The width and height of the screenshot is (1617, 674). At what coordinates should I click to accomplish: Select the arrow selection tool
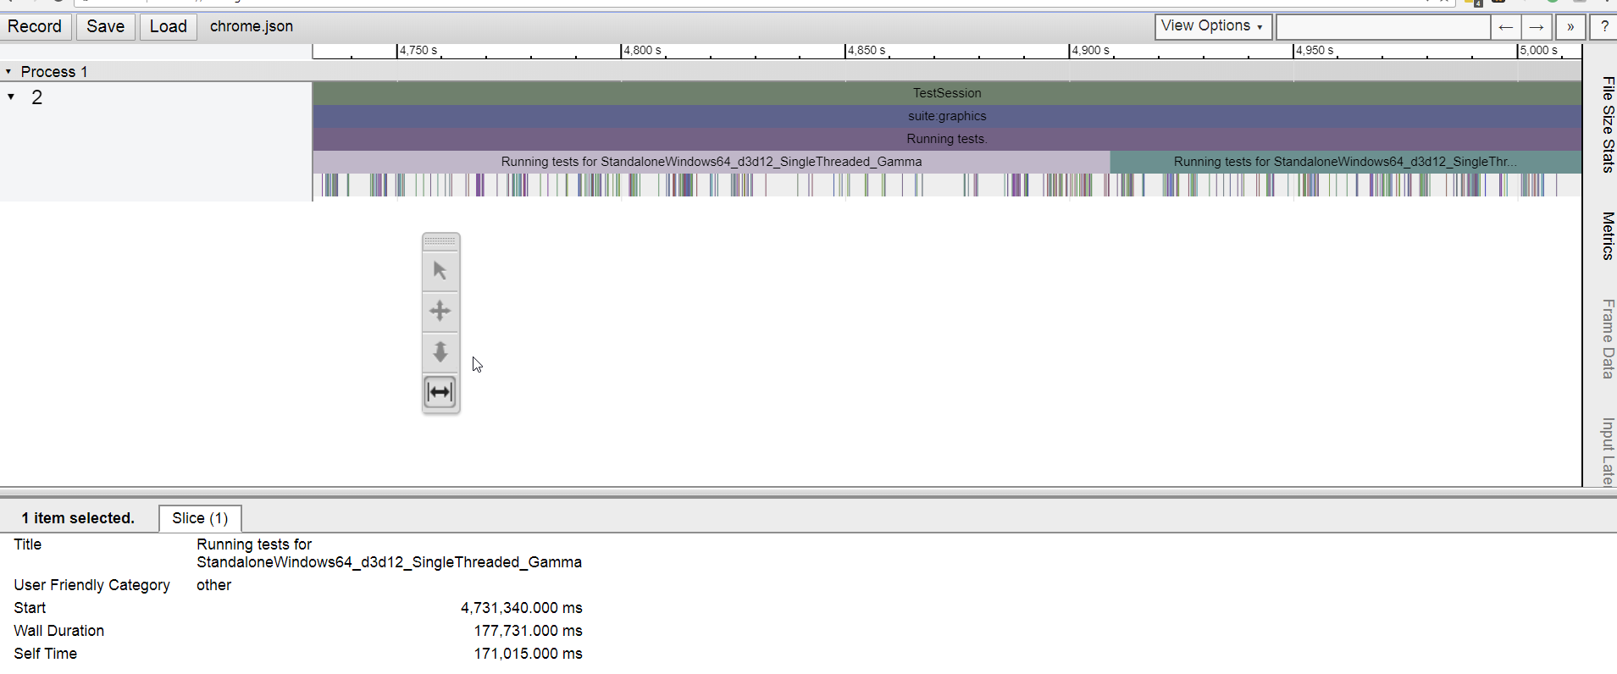440,271
